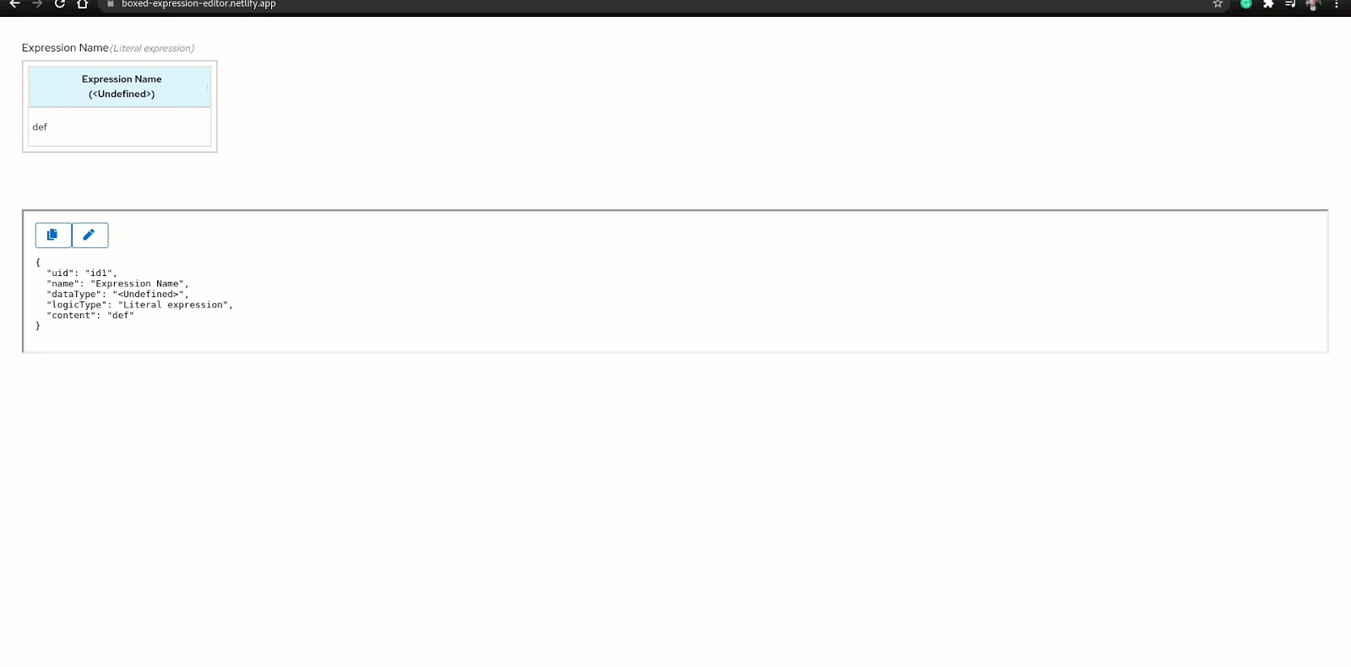This screenshot has width=1351, height=667.
Task: Open the user profile avatar
Action: coord(1313,4)
